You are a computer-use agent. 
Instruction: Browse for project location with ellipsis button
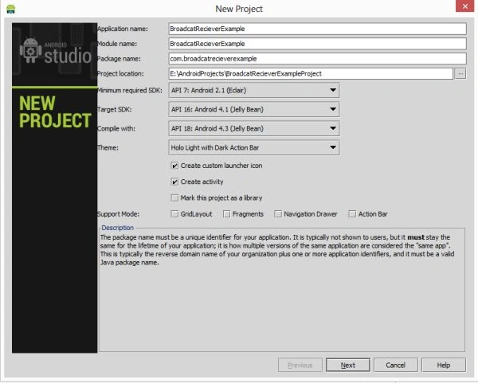460,74
